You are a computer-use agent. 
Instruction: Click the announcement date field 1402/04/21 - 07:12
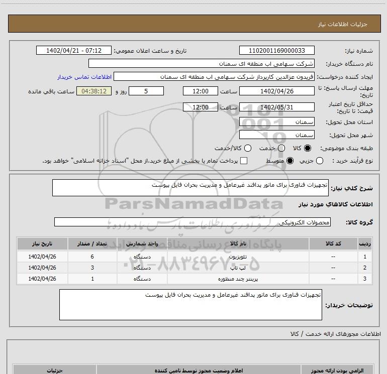pyautogui.click(x=74, y=50)
